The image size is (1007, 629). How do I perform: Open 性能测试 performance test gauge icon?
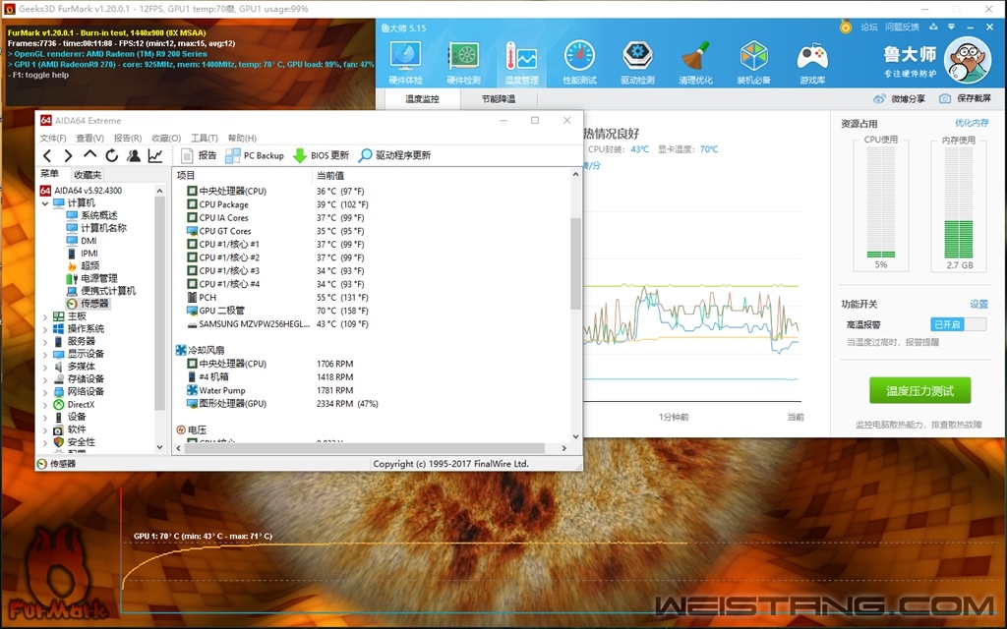(x=579, y=62)
